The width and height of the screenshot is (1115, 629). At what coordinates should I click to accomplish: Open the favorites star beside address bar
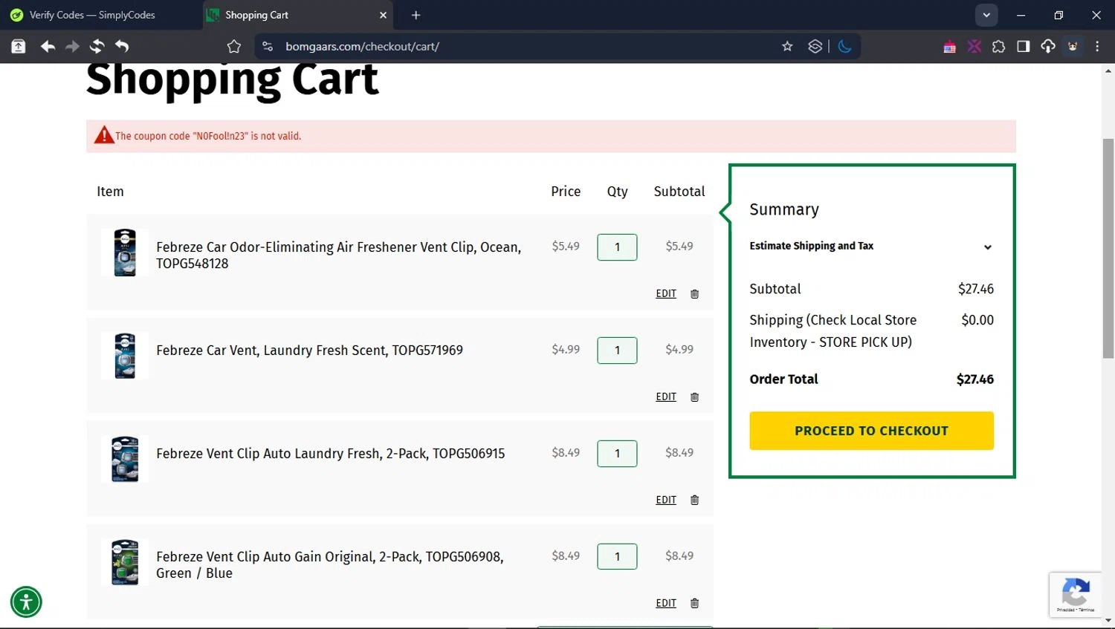point(234,46)
